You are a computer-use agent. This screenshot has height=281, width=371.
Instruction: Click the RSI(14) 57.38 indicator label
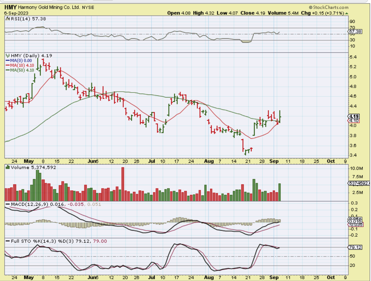(28, 19)
